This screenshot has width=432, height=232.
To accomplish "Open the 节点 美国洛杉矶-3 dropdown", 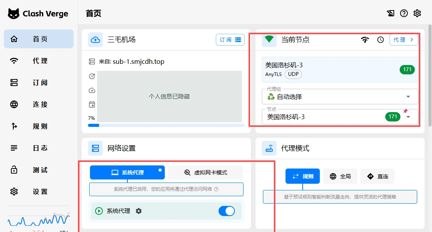I will 340,117.
